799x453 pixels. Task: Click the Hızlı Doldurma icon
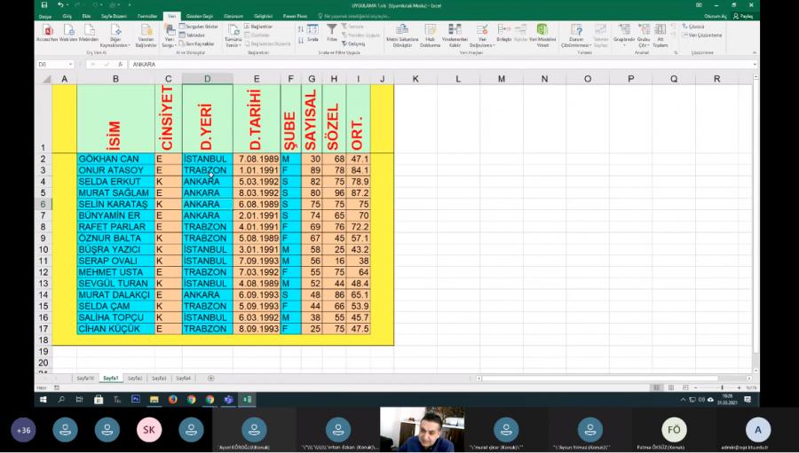[430, 35]
